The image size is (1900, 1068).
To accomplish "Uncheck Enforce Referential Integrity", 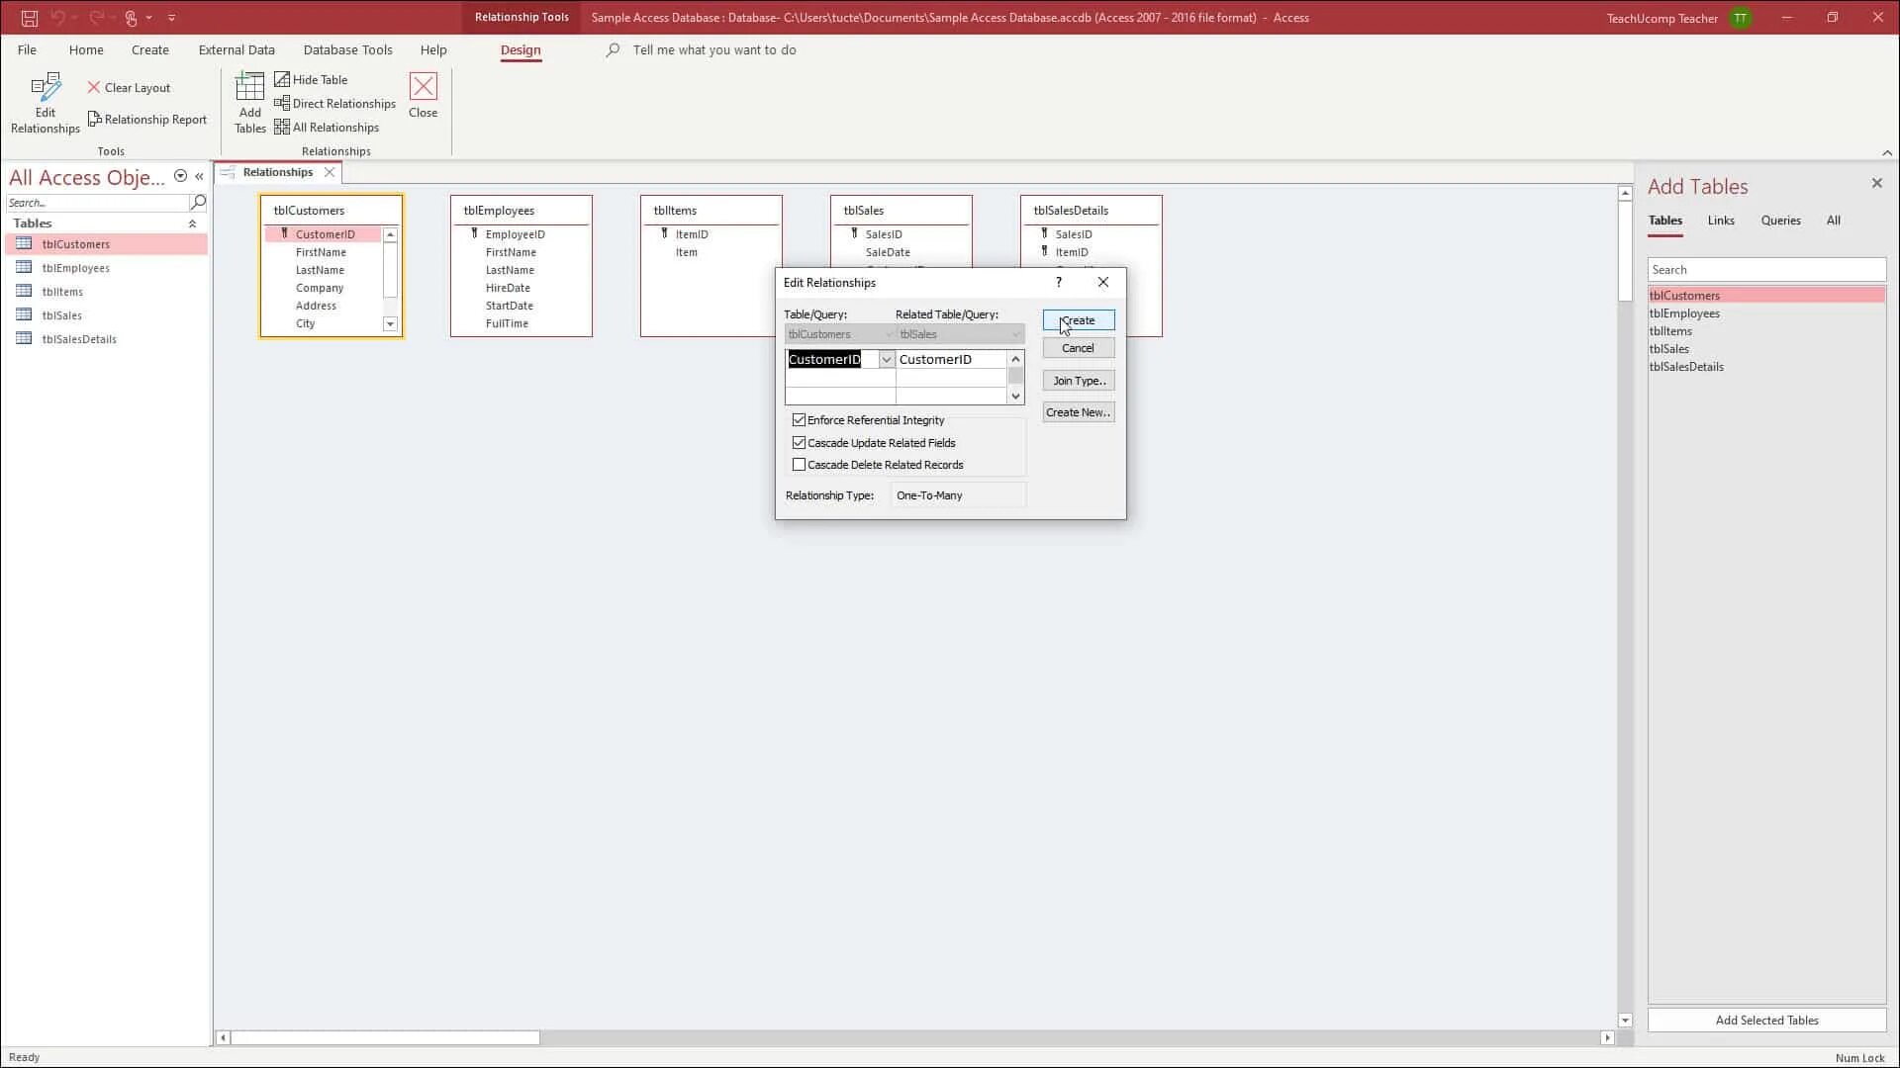I will [800, 420].
